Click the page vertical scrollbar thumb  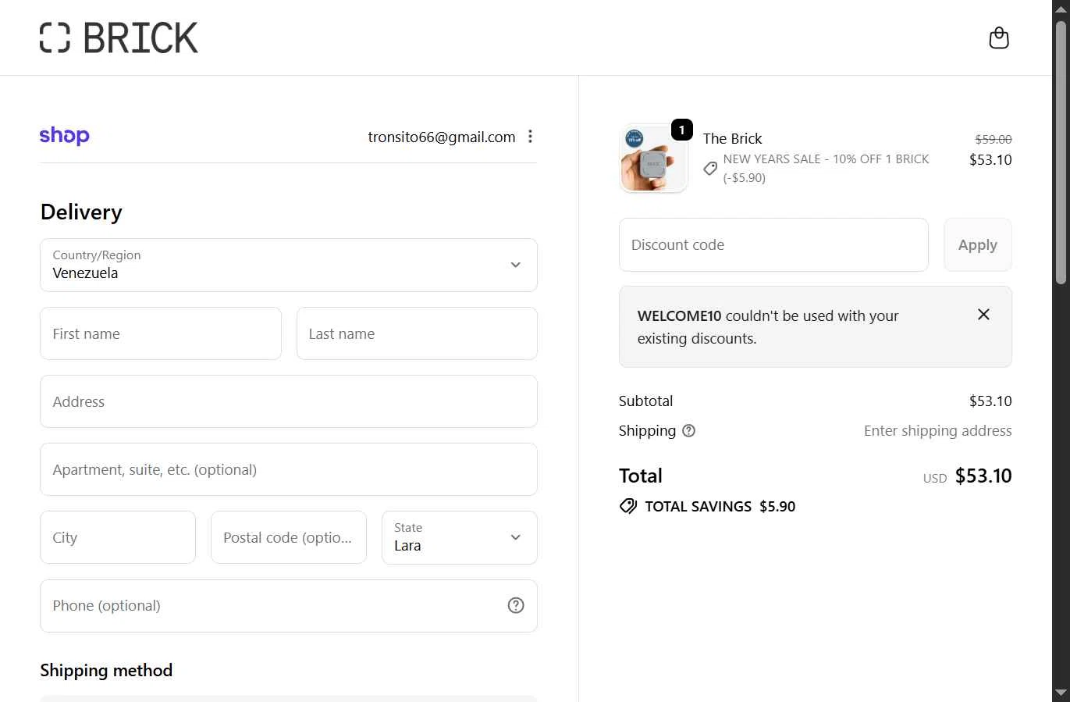click(1061, 152)
